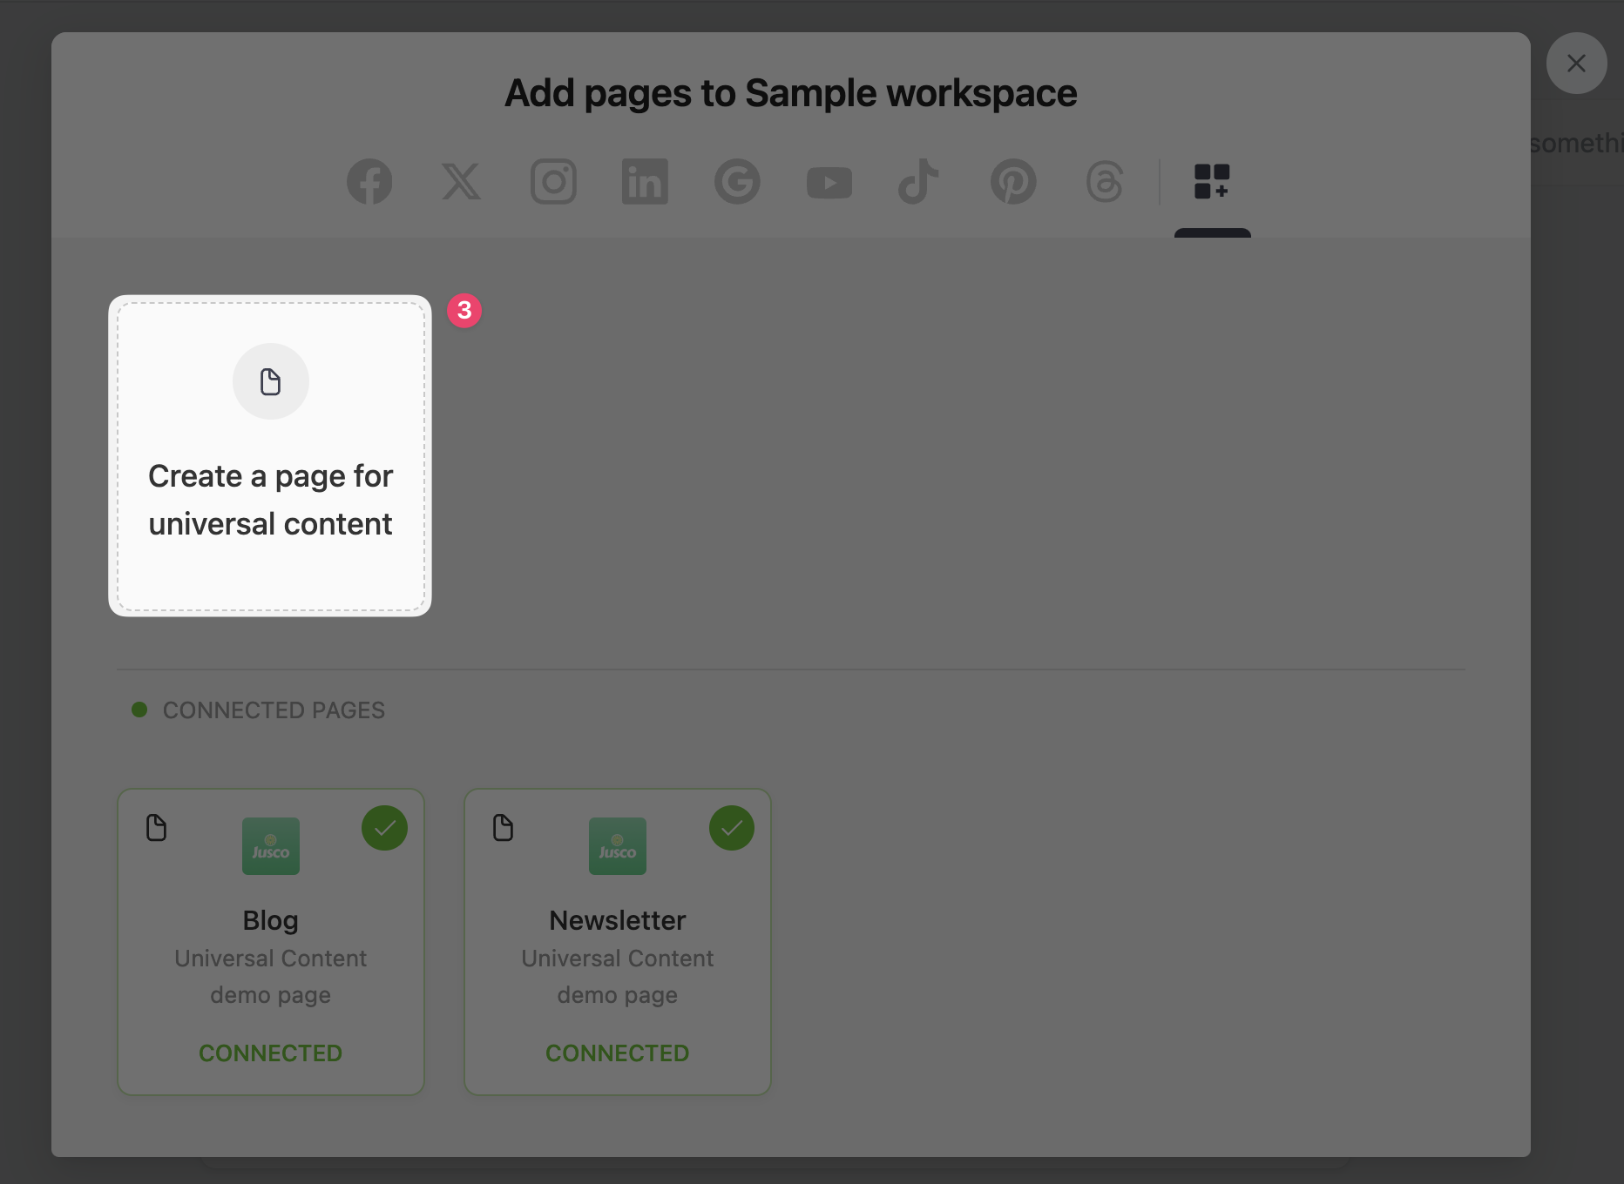Image resolution: width=1624 pixels, height=1184 pixels.
Task: Select the Facebook platform icon
Action: 369,182
